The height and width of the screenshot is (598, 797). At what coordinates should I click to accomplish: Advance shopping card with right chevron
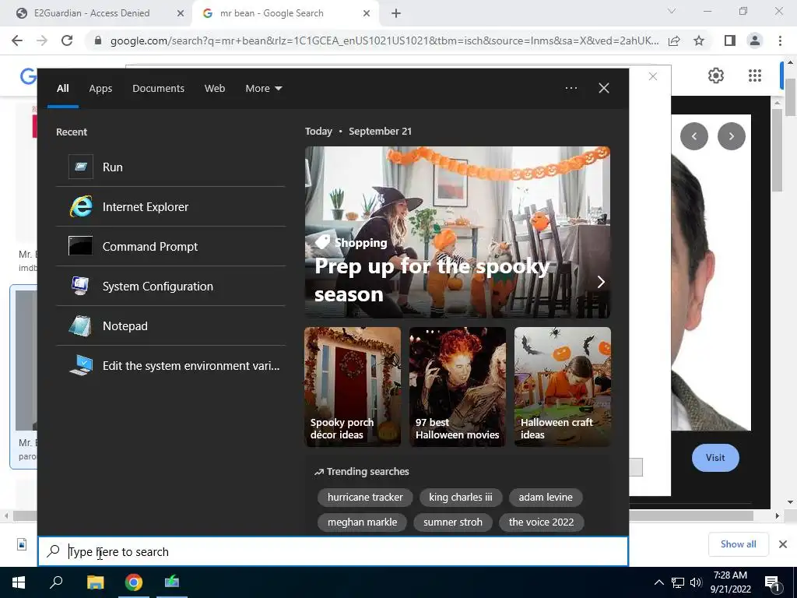[x=601, y=282]
